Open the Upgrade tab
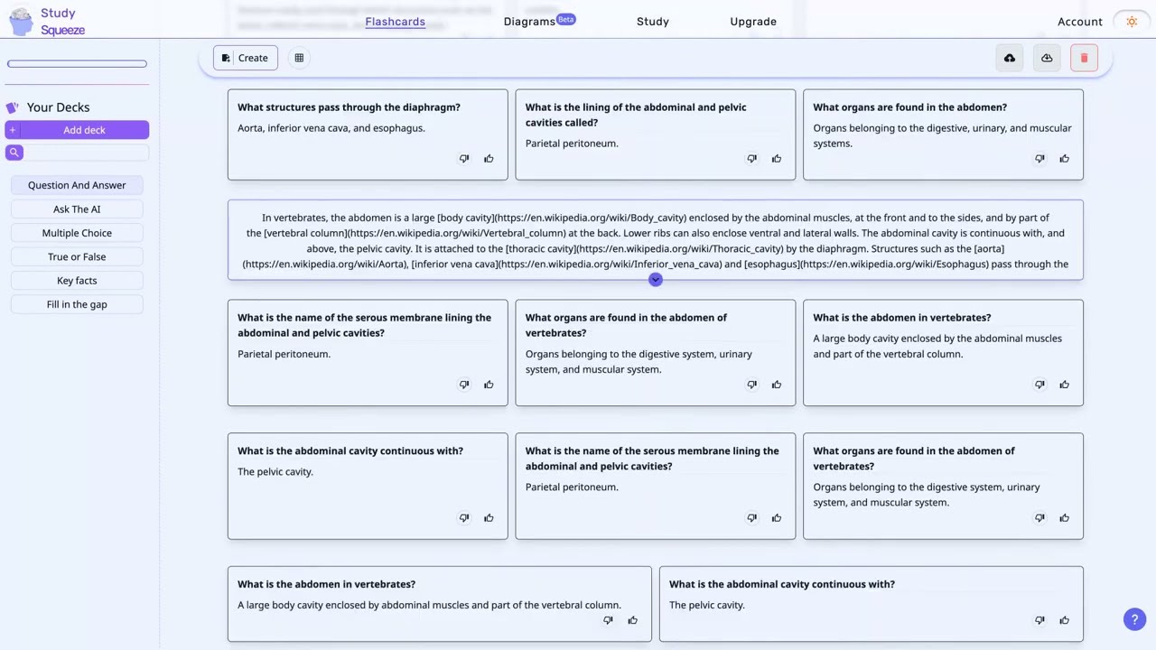This screenshot has width=1156, height=650. tap(753, 22)
